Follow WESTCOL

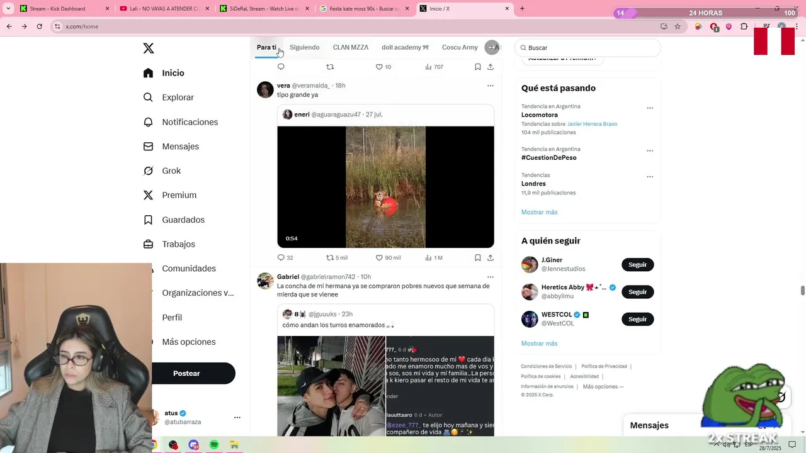coord(637,319)
